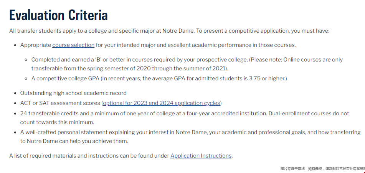Click the Evaluation Criteria heading
This screenshot has width=365, height=173.
pyautogui.click(x=58, y=15)
